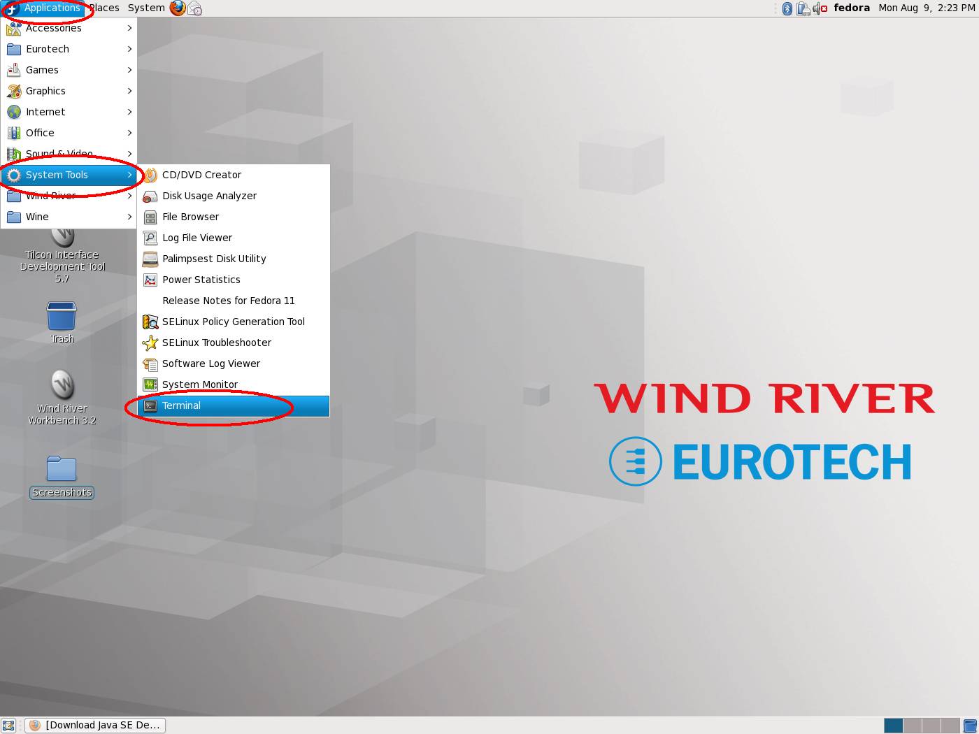Open the Internet submenu arrow
The width and height of the screenshot is (979, 734).
coord(129,112)
